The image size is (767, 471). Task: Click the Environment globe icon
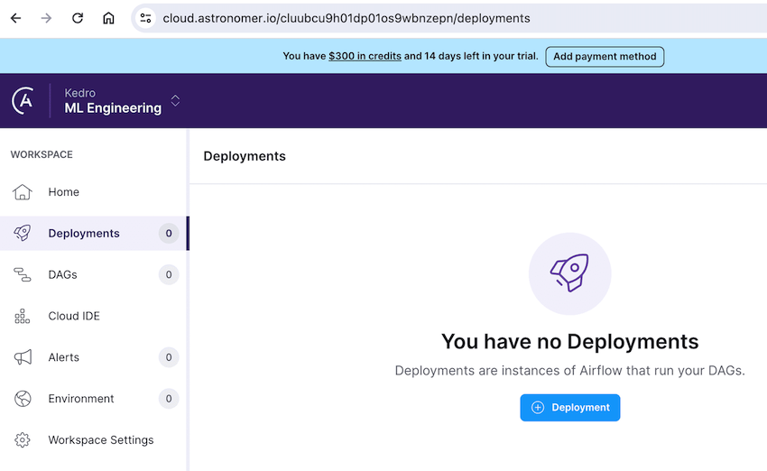point(23,399)
